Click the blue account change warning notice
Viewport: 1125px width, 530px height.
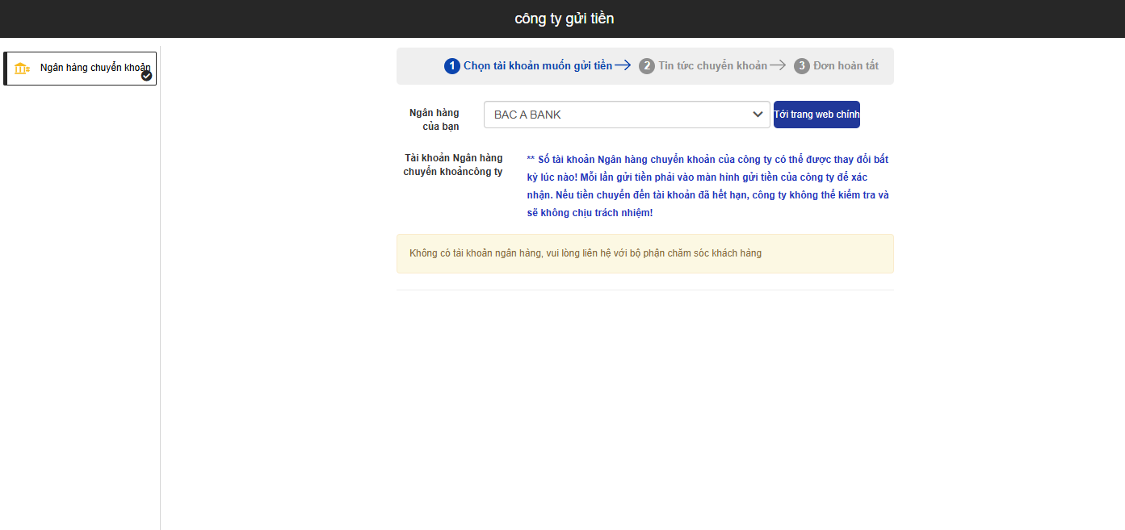point(707,186)
